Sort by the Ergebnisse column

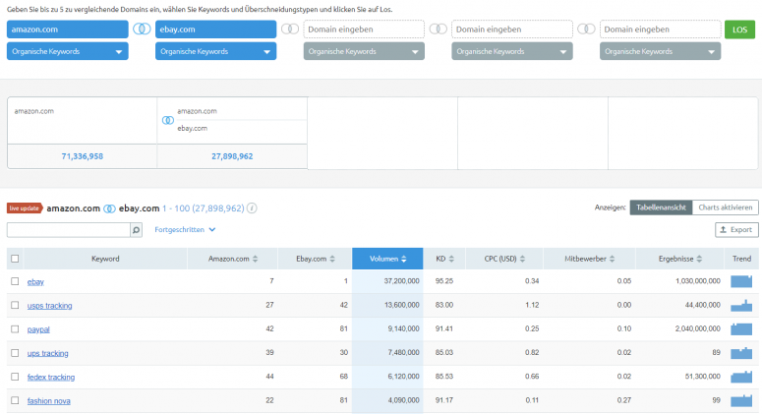[679, 259]
